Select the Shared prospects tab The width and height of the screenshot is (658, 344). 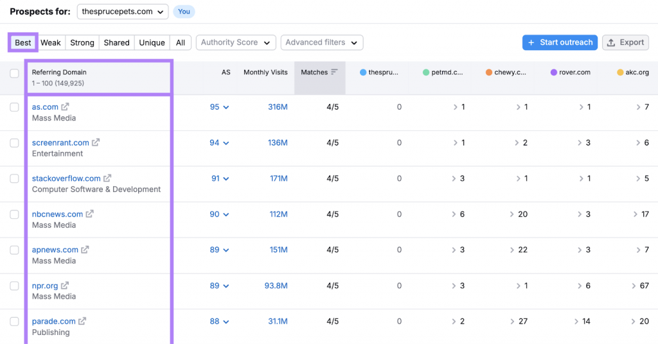[x=117, y=42]
